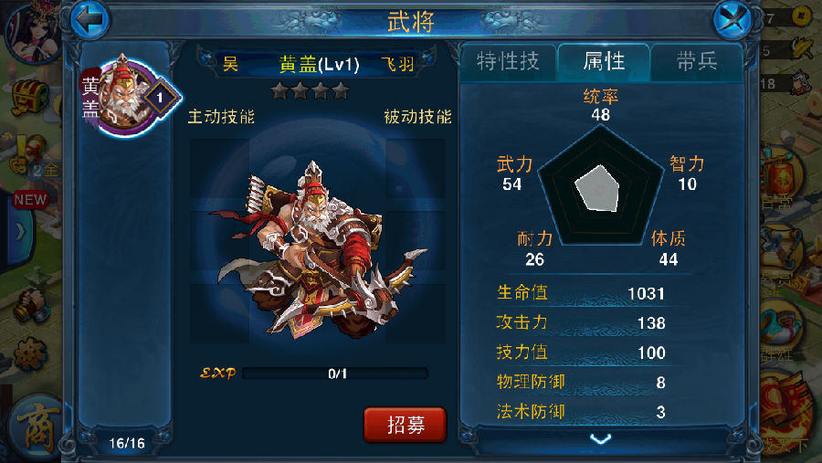Click the four-star rating row
This screenshot has height=463, width=822.
pos(311,90)
